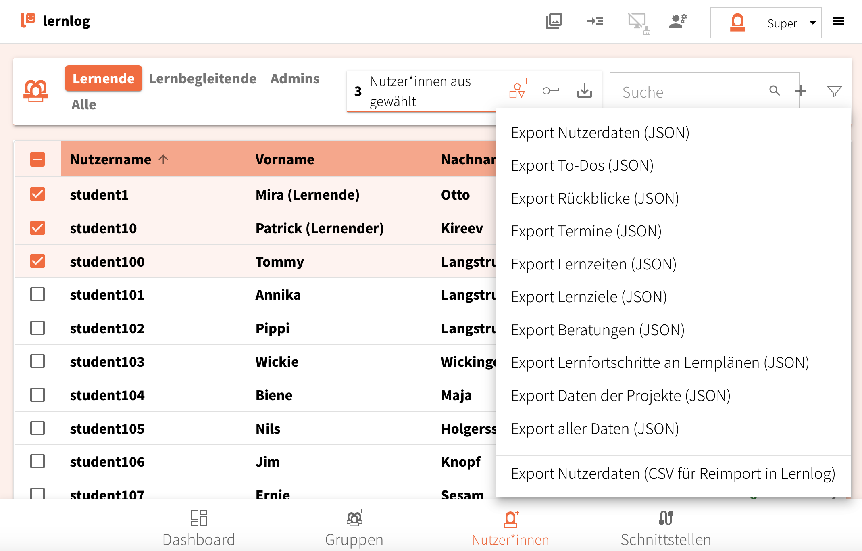
Task: Click the orange user avatar icon
Action: (737, 23)
